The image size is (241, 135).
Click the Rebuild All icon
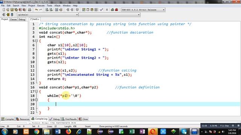click(96, 10)
